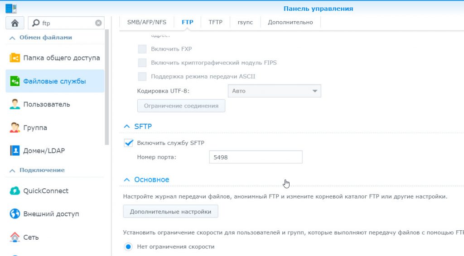Screen dimensions: 464x256
Task: Switch to the SMB/AFP/NFS tab
Action: pos(147,22)
